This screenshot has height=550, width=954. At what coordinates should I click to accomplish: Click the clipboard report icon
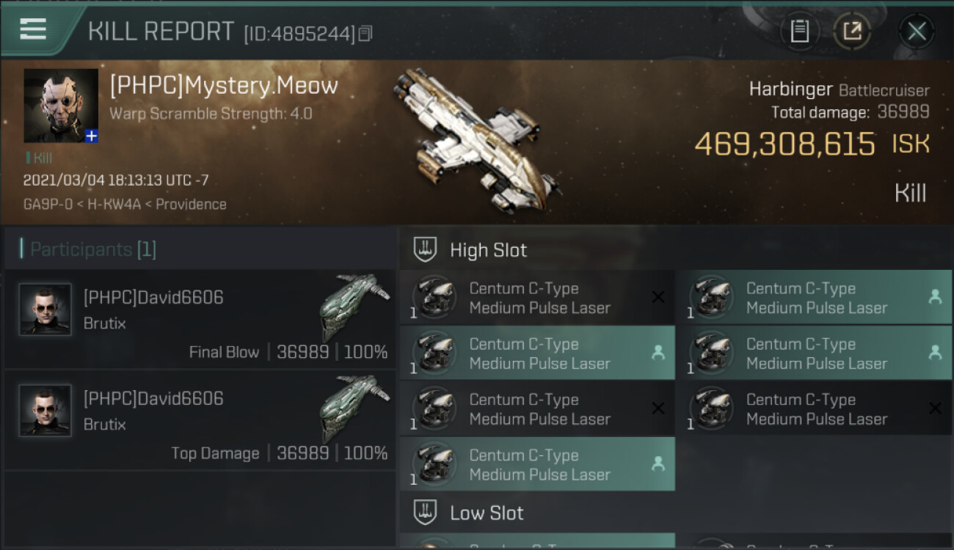click(799, 31)
